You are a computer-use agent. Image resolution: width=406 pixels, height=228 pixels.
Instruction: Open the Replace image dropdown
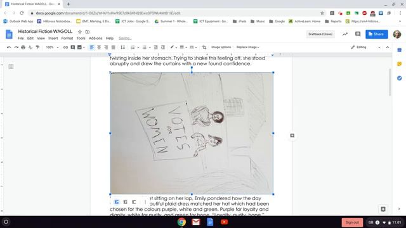pyautogui.click(x=247, y=47)
